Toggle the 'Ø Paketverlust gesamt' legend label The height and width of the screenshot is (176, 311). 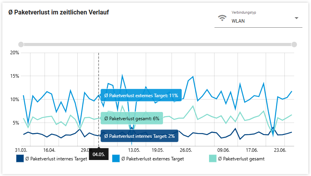tap(241, 159)
